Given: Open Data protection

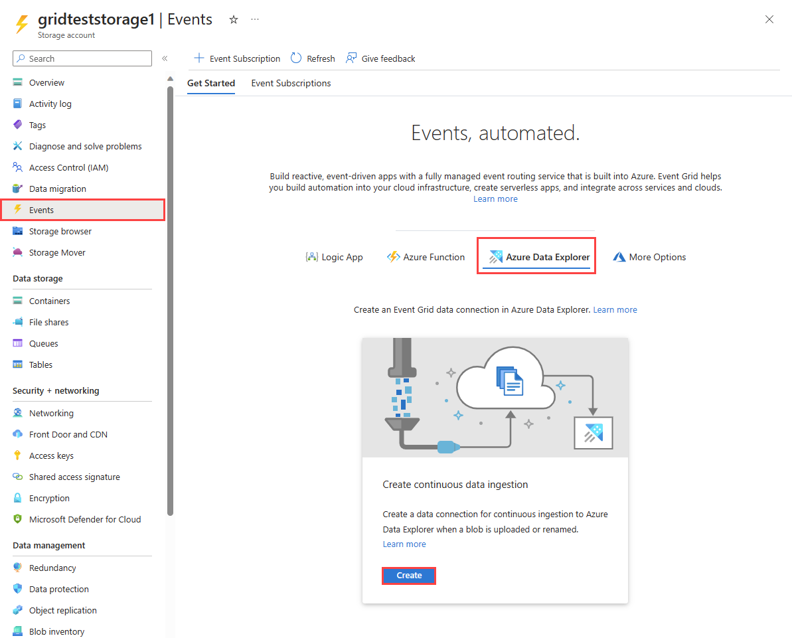Looking at the screenshot, I should point(58,588).
